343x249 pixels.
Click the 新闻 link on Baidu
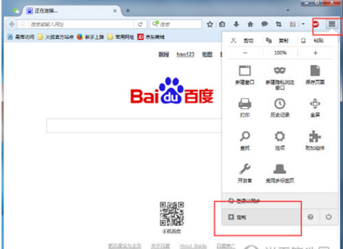click(163, 54)
